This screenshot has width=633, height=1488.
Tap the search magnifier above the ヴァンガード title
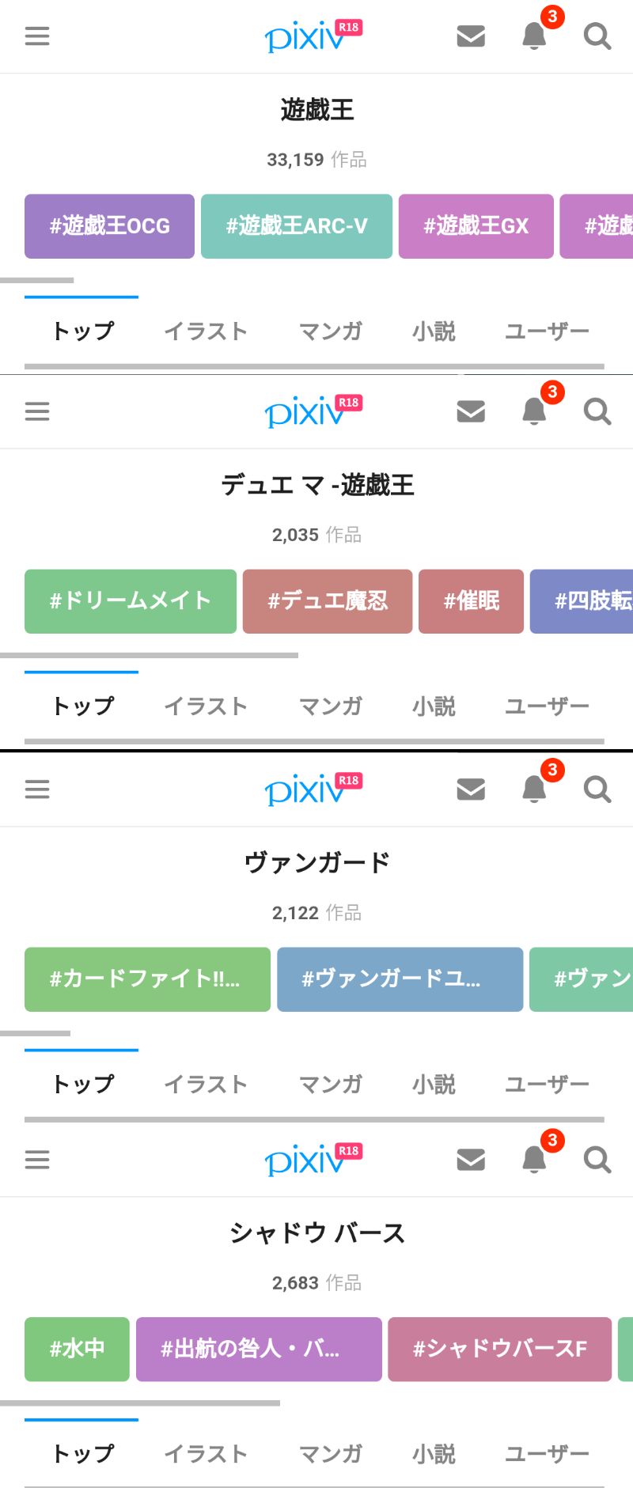click(597, 789)
